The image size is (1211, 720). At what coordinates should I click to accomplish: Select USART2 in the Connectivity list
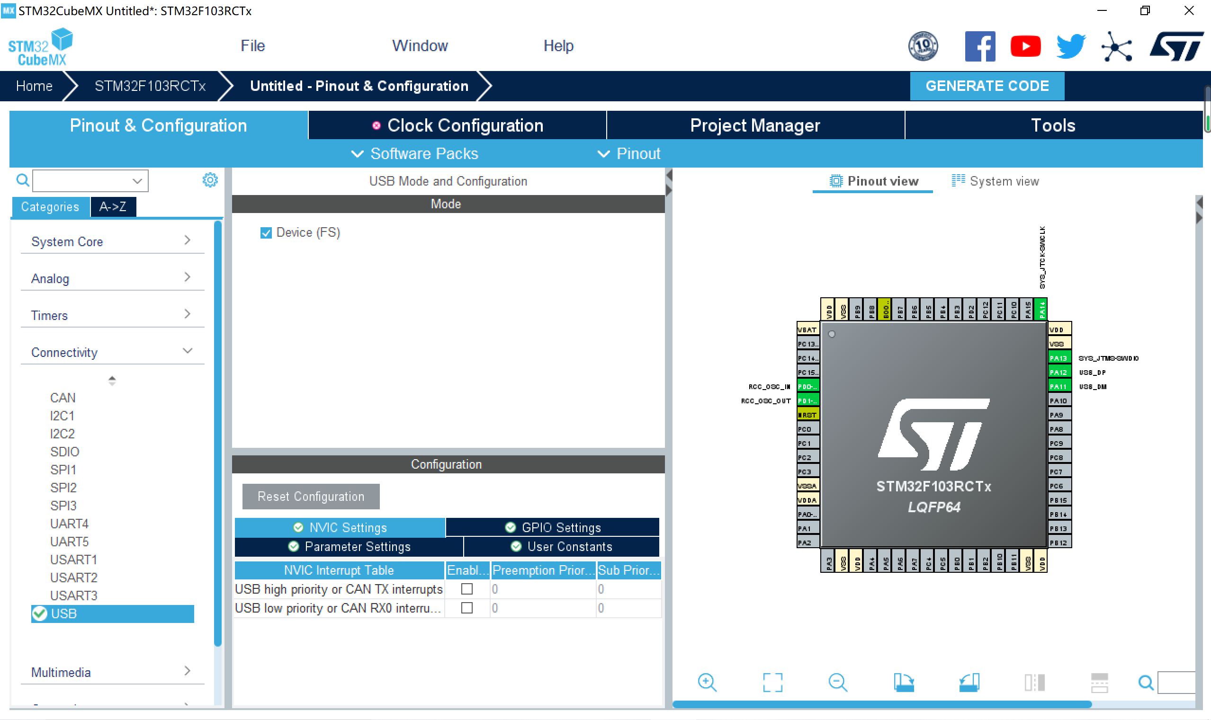coord(73,578)
